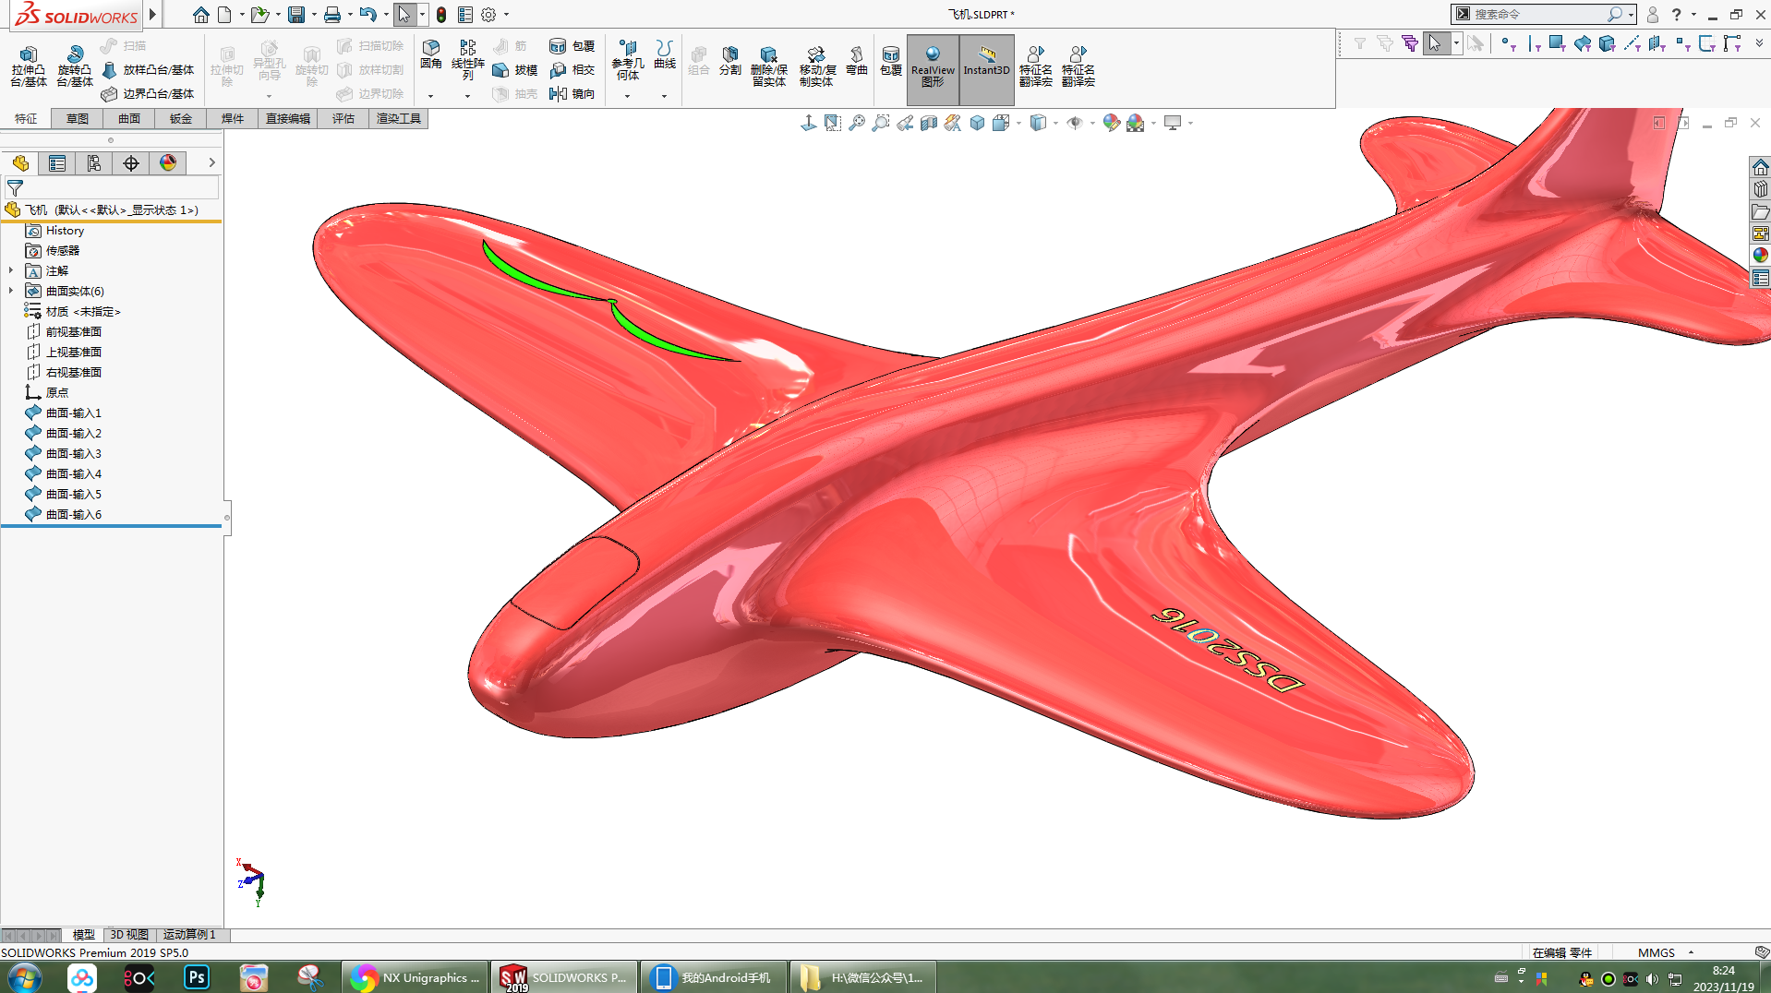Open the 运动算例 1 bottom tab

(189, 935)
